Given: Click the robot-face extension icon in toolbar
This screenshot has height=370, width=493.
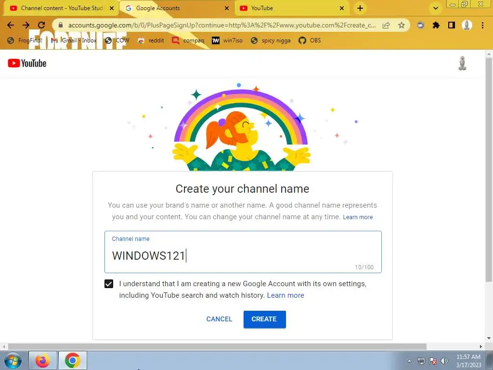Looking at the screenshot, I should (x=420, y=25).
